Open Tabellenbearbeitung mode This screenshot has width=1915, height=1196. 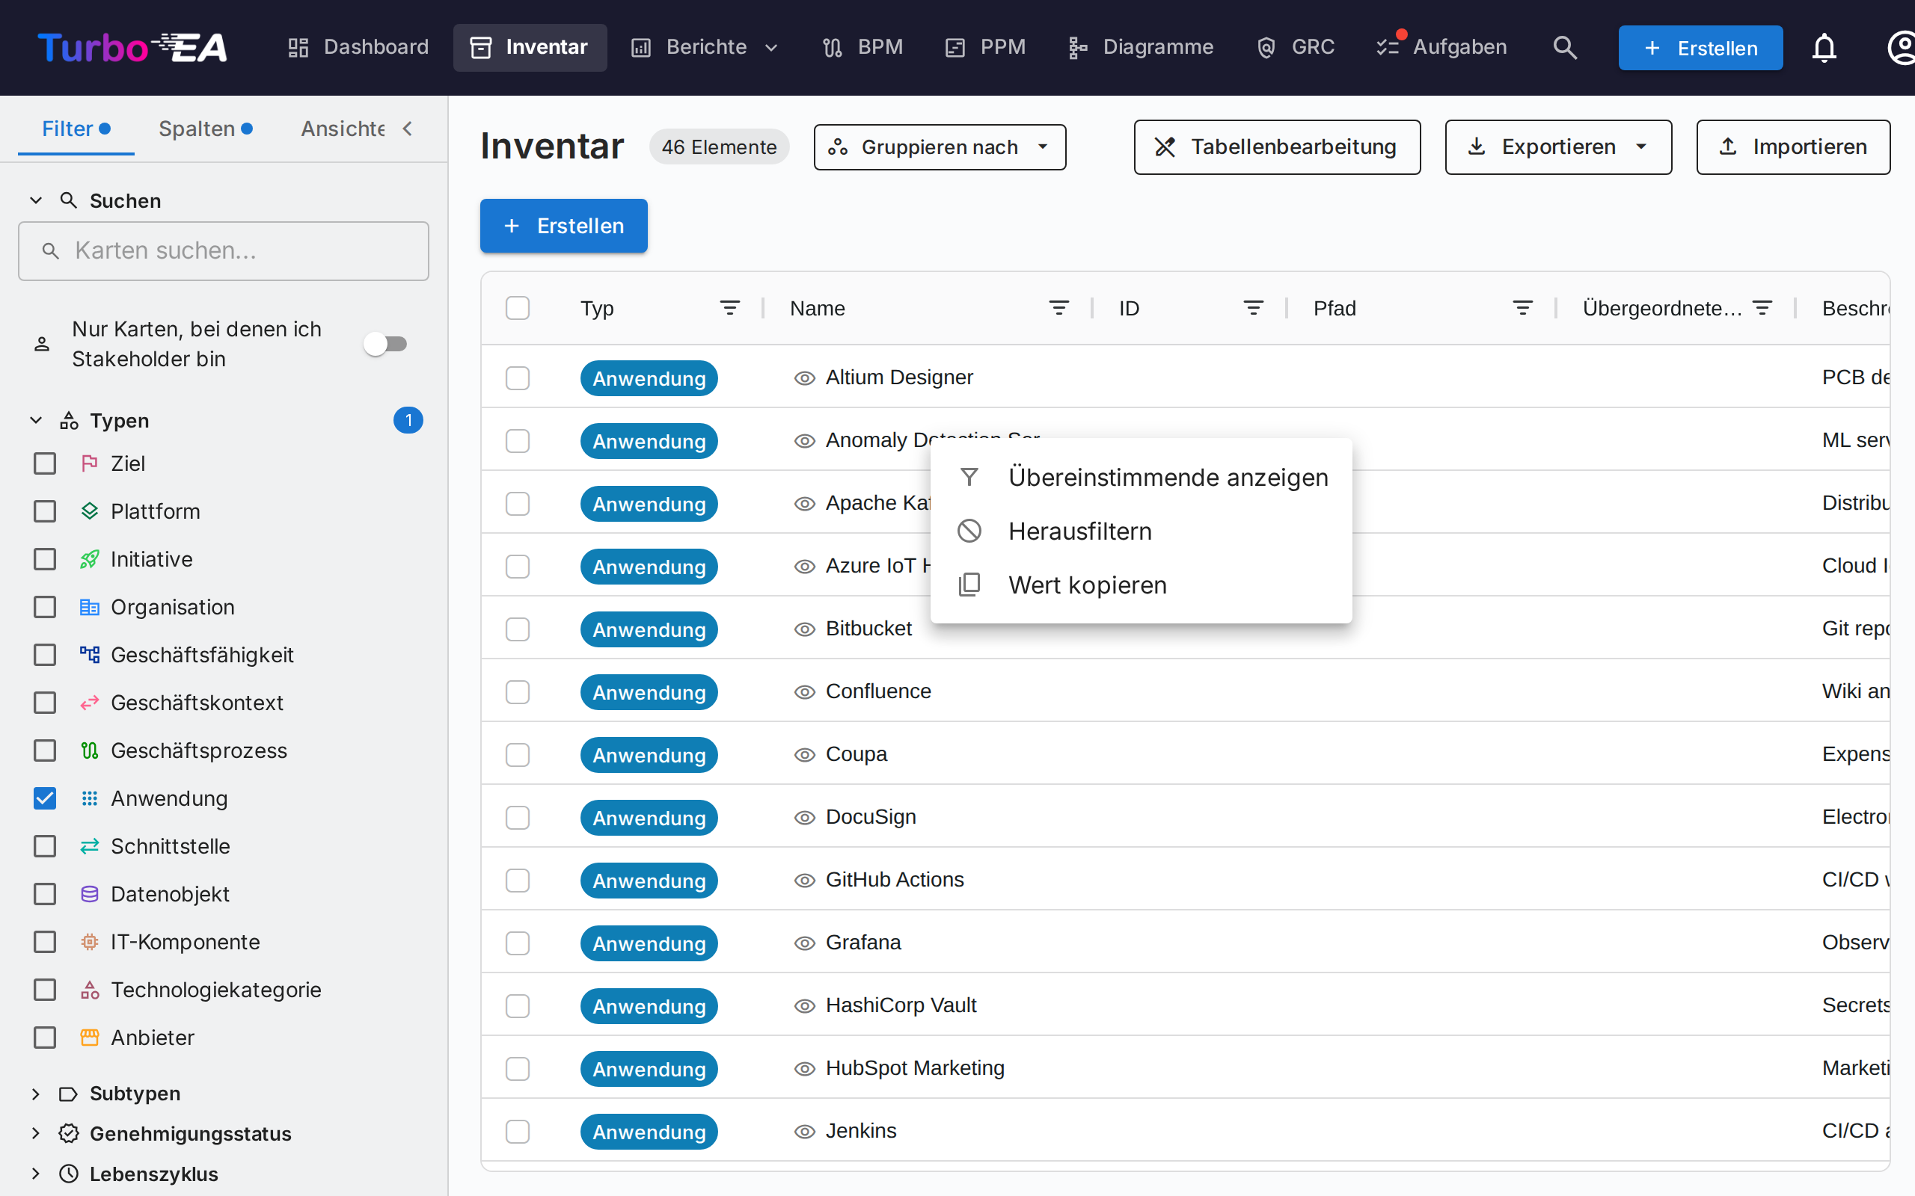(x=1276, y=147)
